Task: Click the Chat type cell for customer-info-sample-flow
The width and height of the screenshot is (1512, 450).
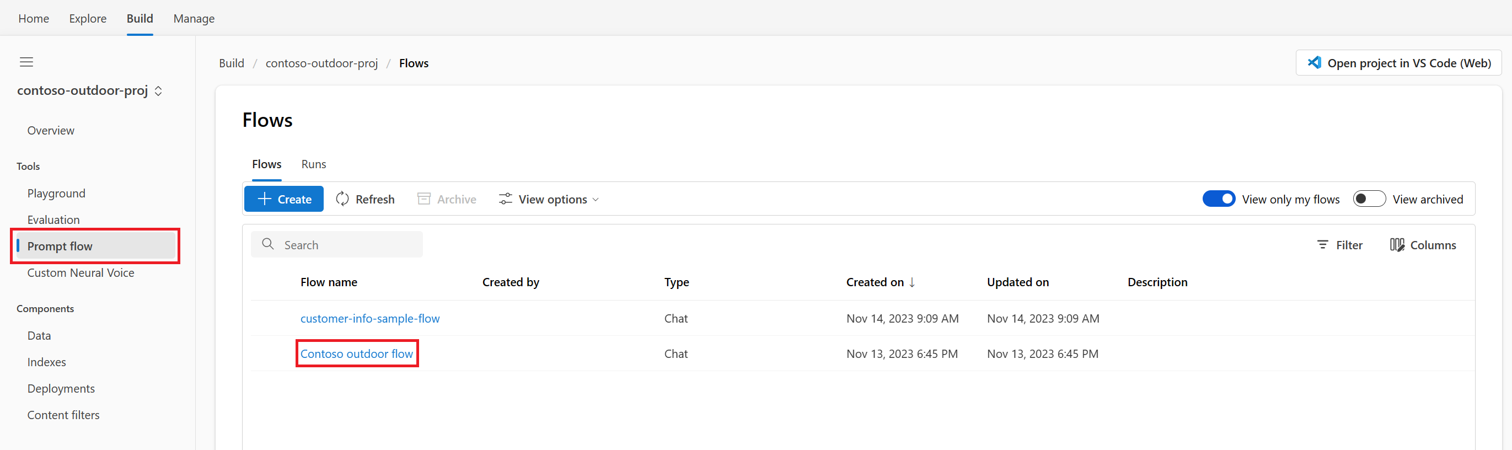Action: coord(675,319)
